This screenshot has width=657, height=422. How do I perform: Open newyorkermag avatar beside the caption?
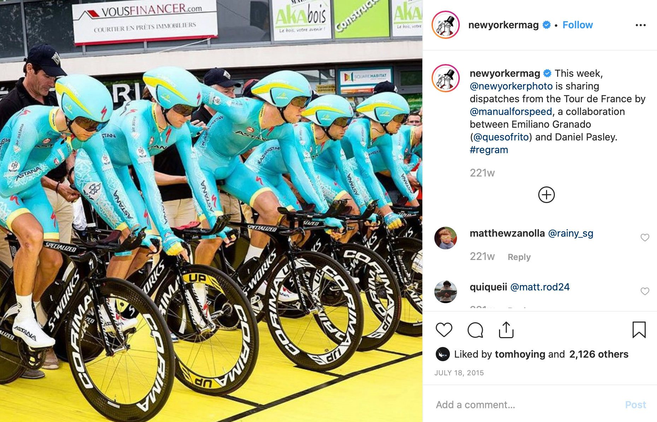click(x=446, y=78)
